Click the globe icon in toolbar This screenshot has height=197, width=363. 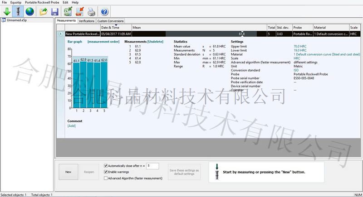29,11
